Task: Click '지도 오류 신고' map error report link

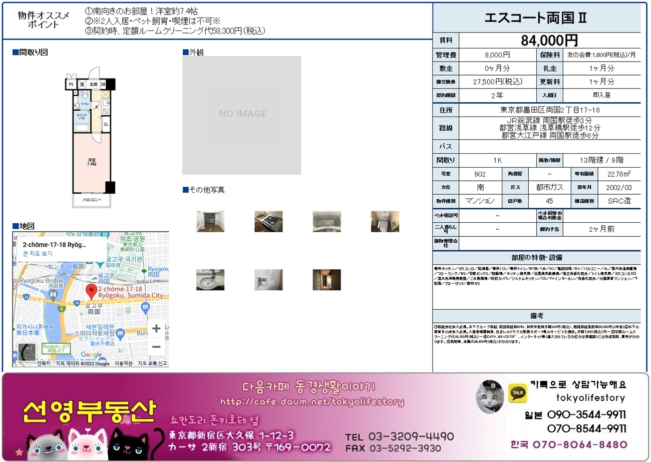Action: click(x=152, y=363)
